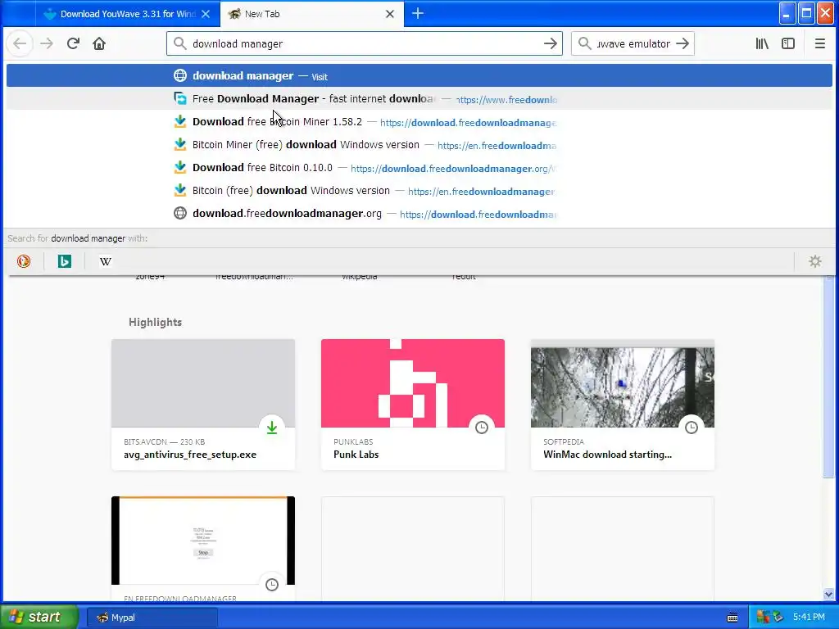Close the New Tab tab

click(x=390, y=15)
